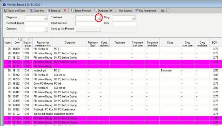
Task: Open Select Protocol from the toolbar
Action: [81, 11]
